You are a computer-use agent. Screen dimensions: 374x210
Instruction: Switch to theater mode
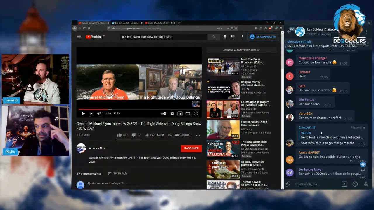click(188, 113)
